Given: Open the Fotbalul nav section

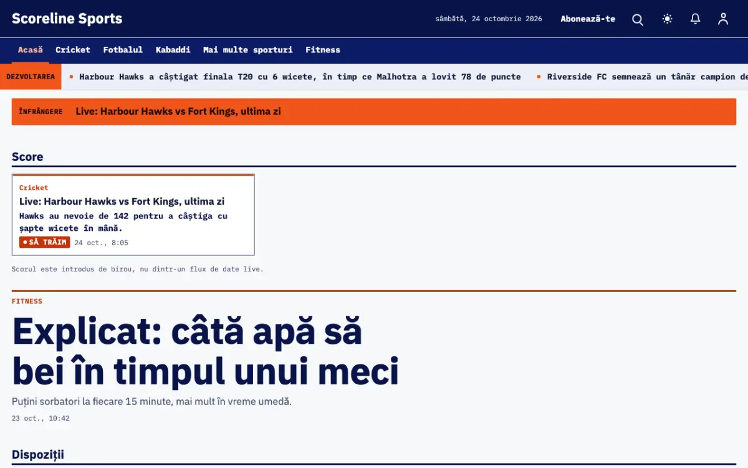Looking at the screenshot, I should pos(123,50).
